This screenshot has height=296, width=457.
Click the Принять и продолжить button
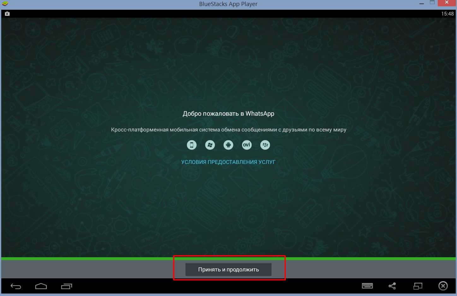(x=228, y=270)
